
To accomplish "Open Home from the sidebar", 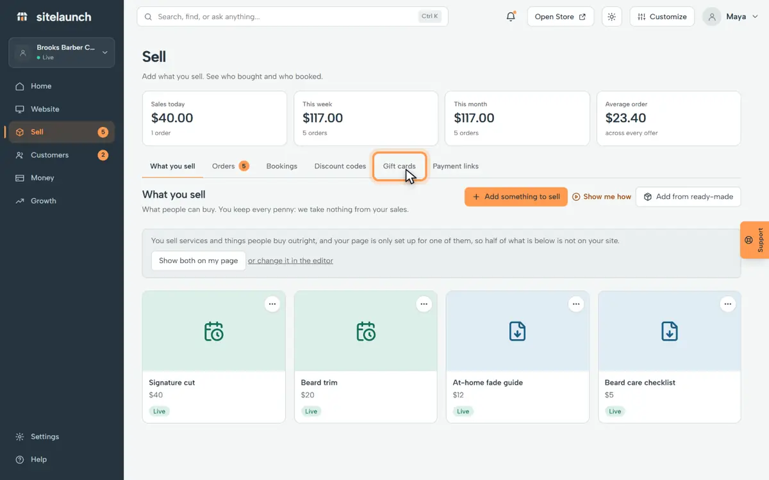I will [62, 86].
